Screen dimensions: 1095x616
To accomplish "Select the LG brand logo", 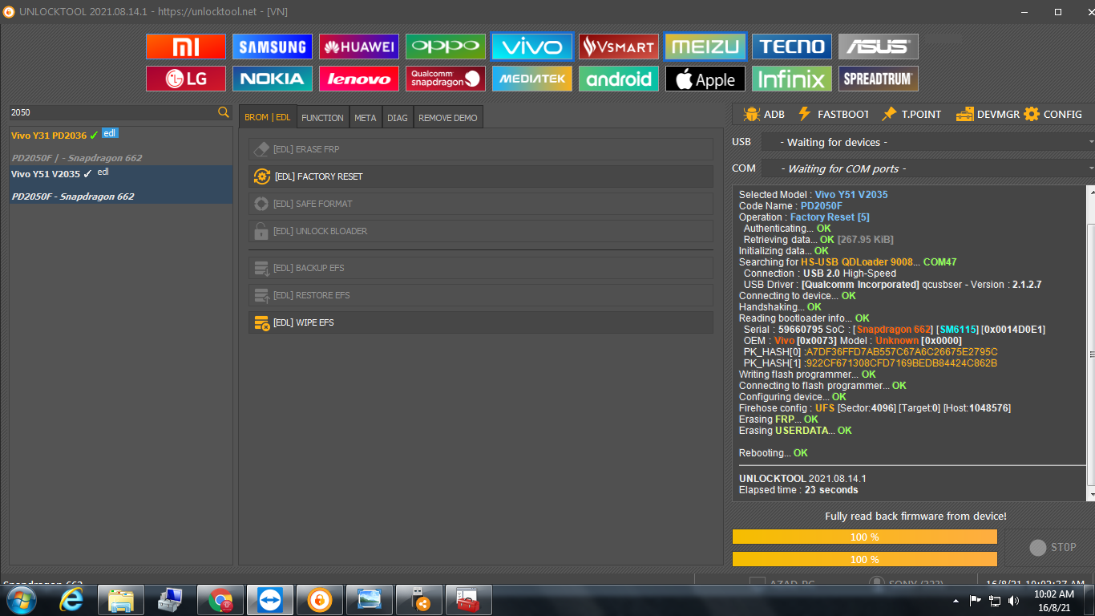I will (186, 79).
